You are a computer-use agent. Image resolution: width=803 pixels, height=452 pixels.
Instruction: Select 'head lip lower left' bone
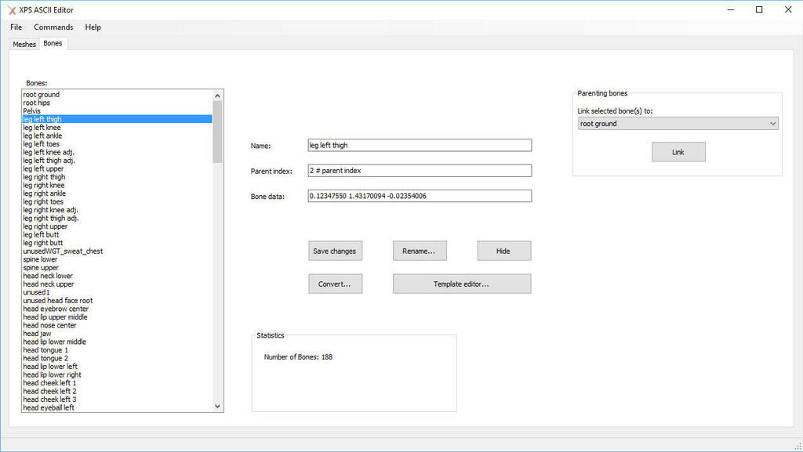coord(117,367)
